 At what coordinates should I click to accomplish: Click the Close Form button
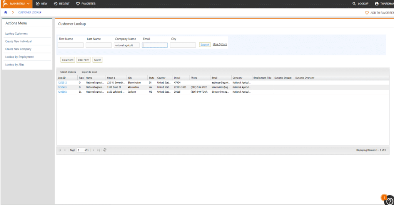click(68, 60)
